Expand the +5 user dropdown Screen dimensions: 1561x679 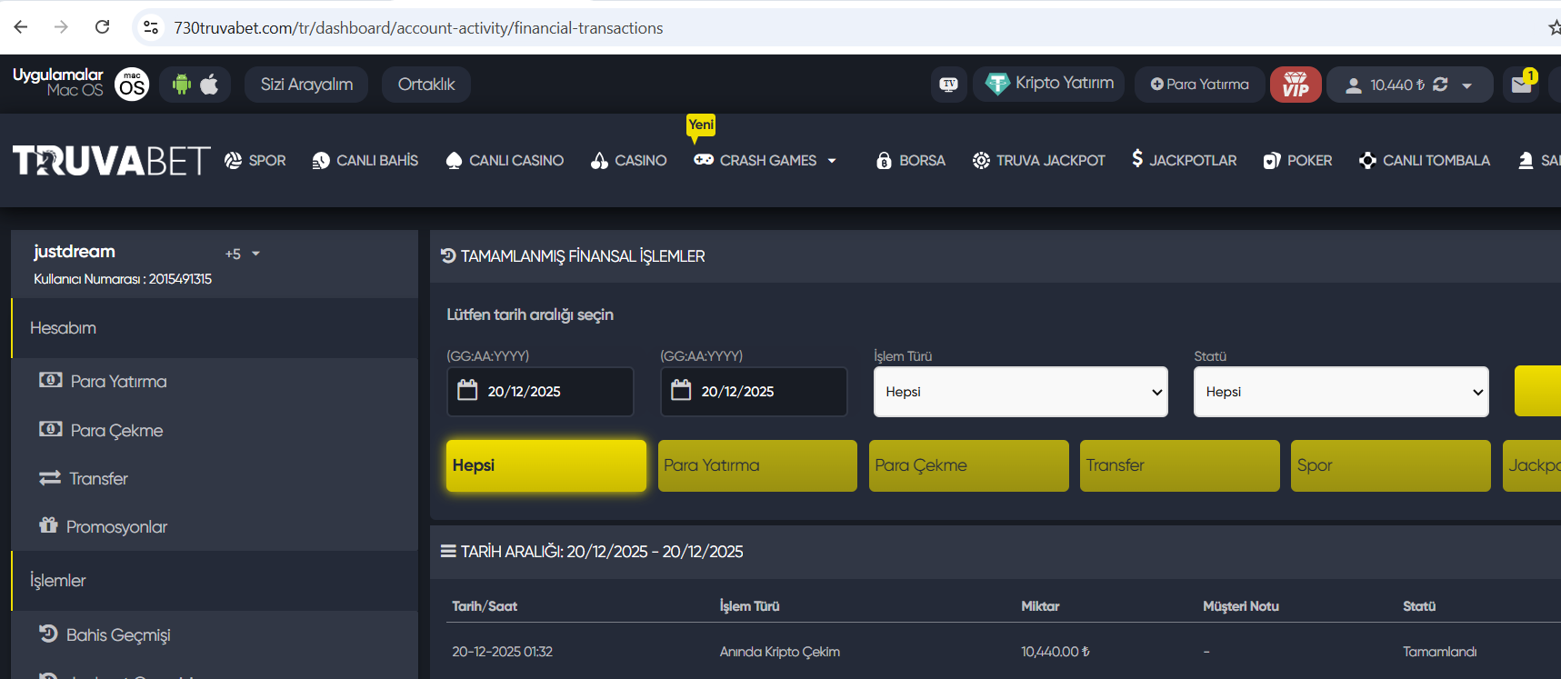(243, 254)
